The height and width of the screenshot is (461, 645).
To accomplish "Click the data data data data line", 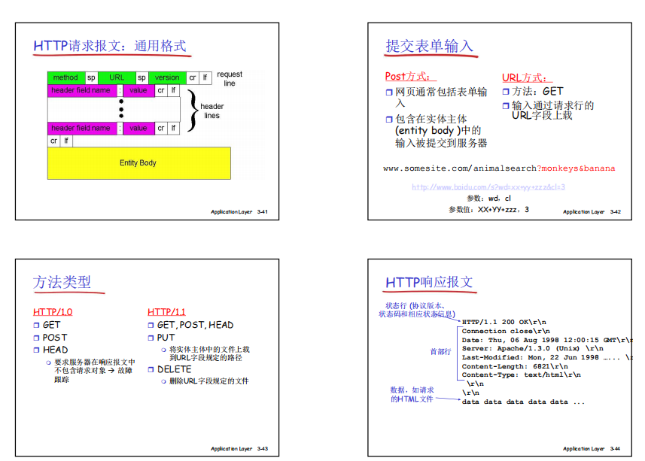I will click(523, 402).
